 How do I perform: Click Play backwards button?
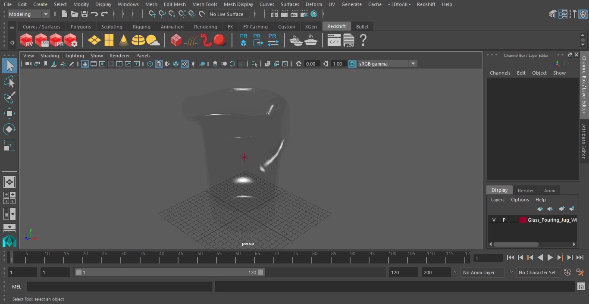[x=540, y=257]
